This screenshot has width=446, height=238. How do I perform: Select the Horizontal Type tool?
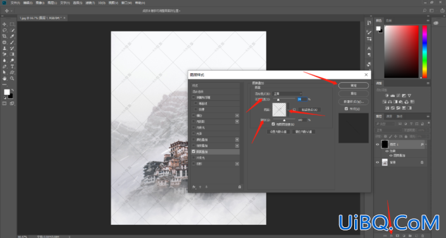click(12, 66)
